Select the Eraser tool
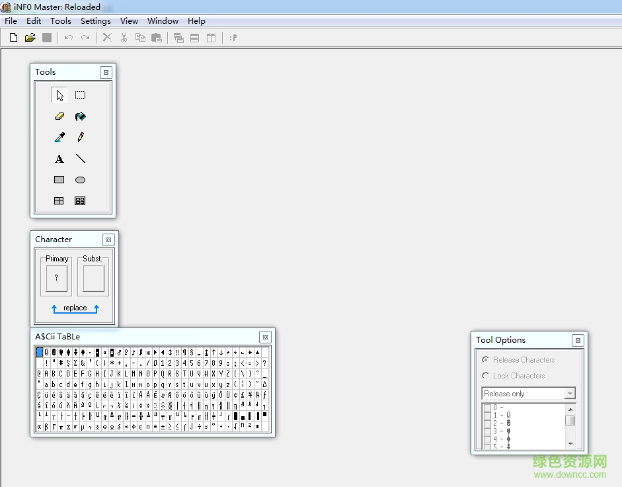Screen dimensions: 622x487 coord(59,116)
